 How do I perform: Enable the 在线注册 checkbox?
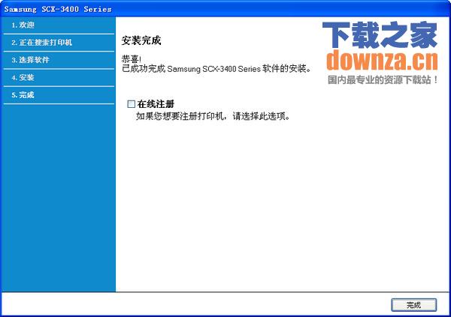pyautogui.click(x=131, y=104)
